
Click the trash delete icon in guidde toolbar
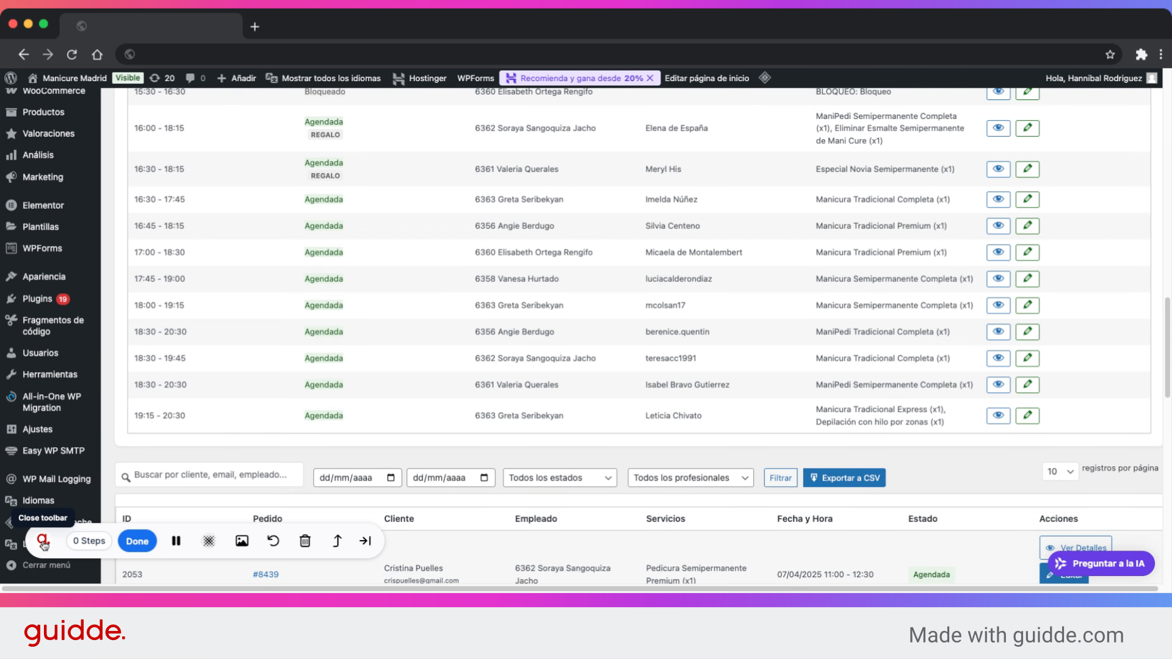[305, 541]
